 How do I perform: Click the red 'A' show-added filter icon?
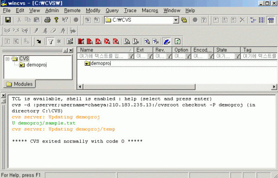point(98,42)
